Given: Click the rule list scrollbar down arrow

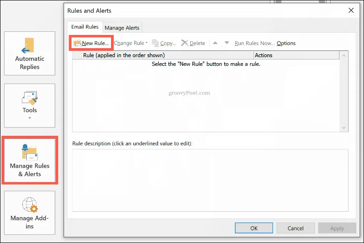Looking at the screenshot, I should (x=344, y=128).
